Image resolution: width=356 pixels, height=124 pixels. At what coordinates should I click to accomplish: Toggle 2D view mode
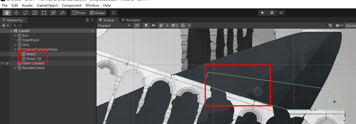click(137, 25)
